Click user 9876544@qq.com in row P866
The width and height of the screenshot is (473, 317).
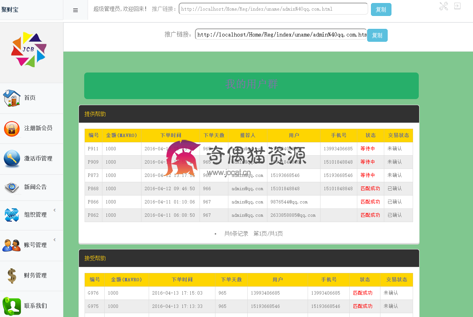tap(289, 202)
